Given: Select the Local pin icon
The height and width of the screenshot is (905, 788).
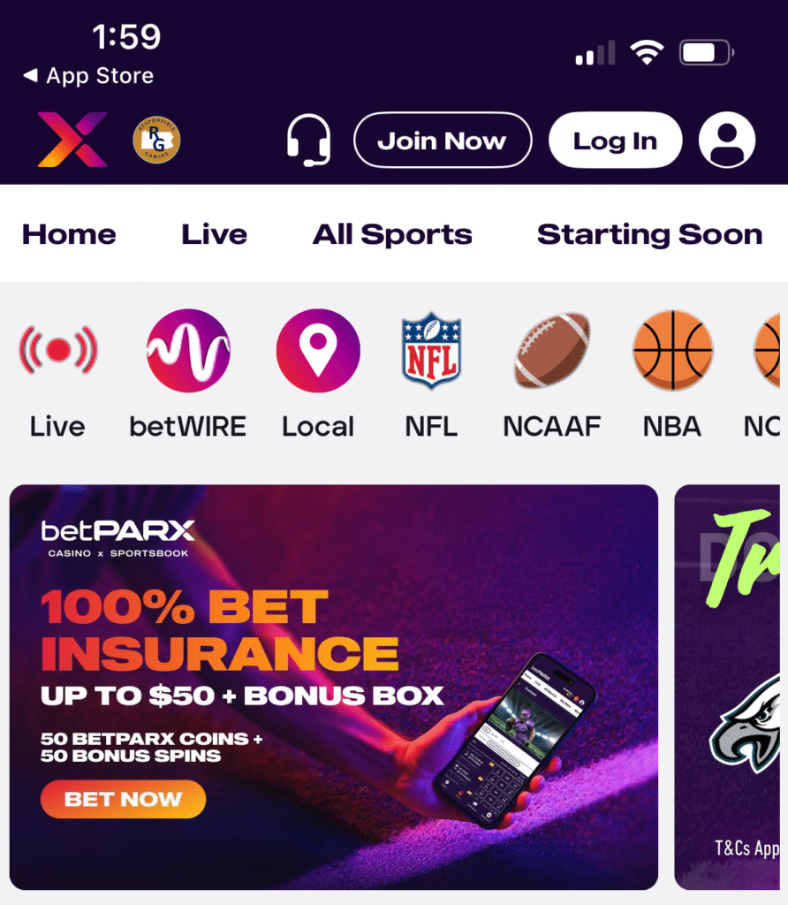Looking at the screenshot, I should click(x=318, y=350).
